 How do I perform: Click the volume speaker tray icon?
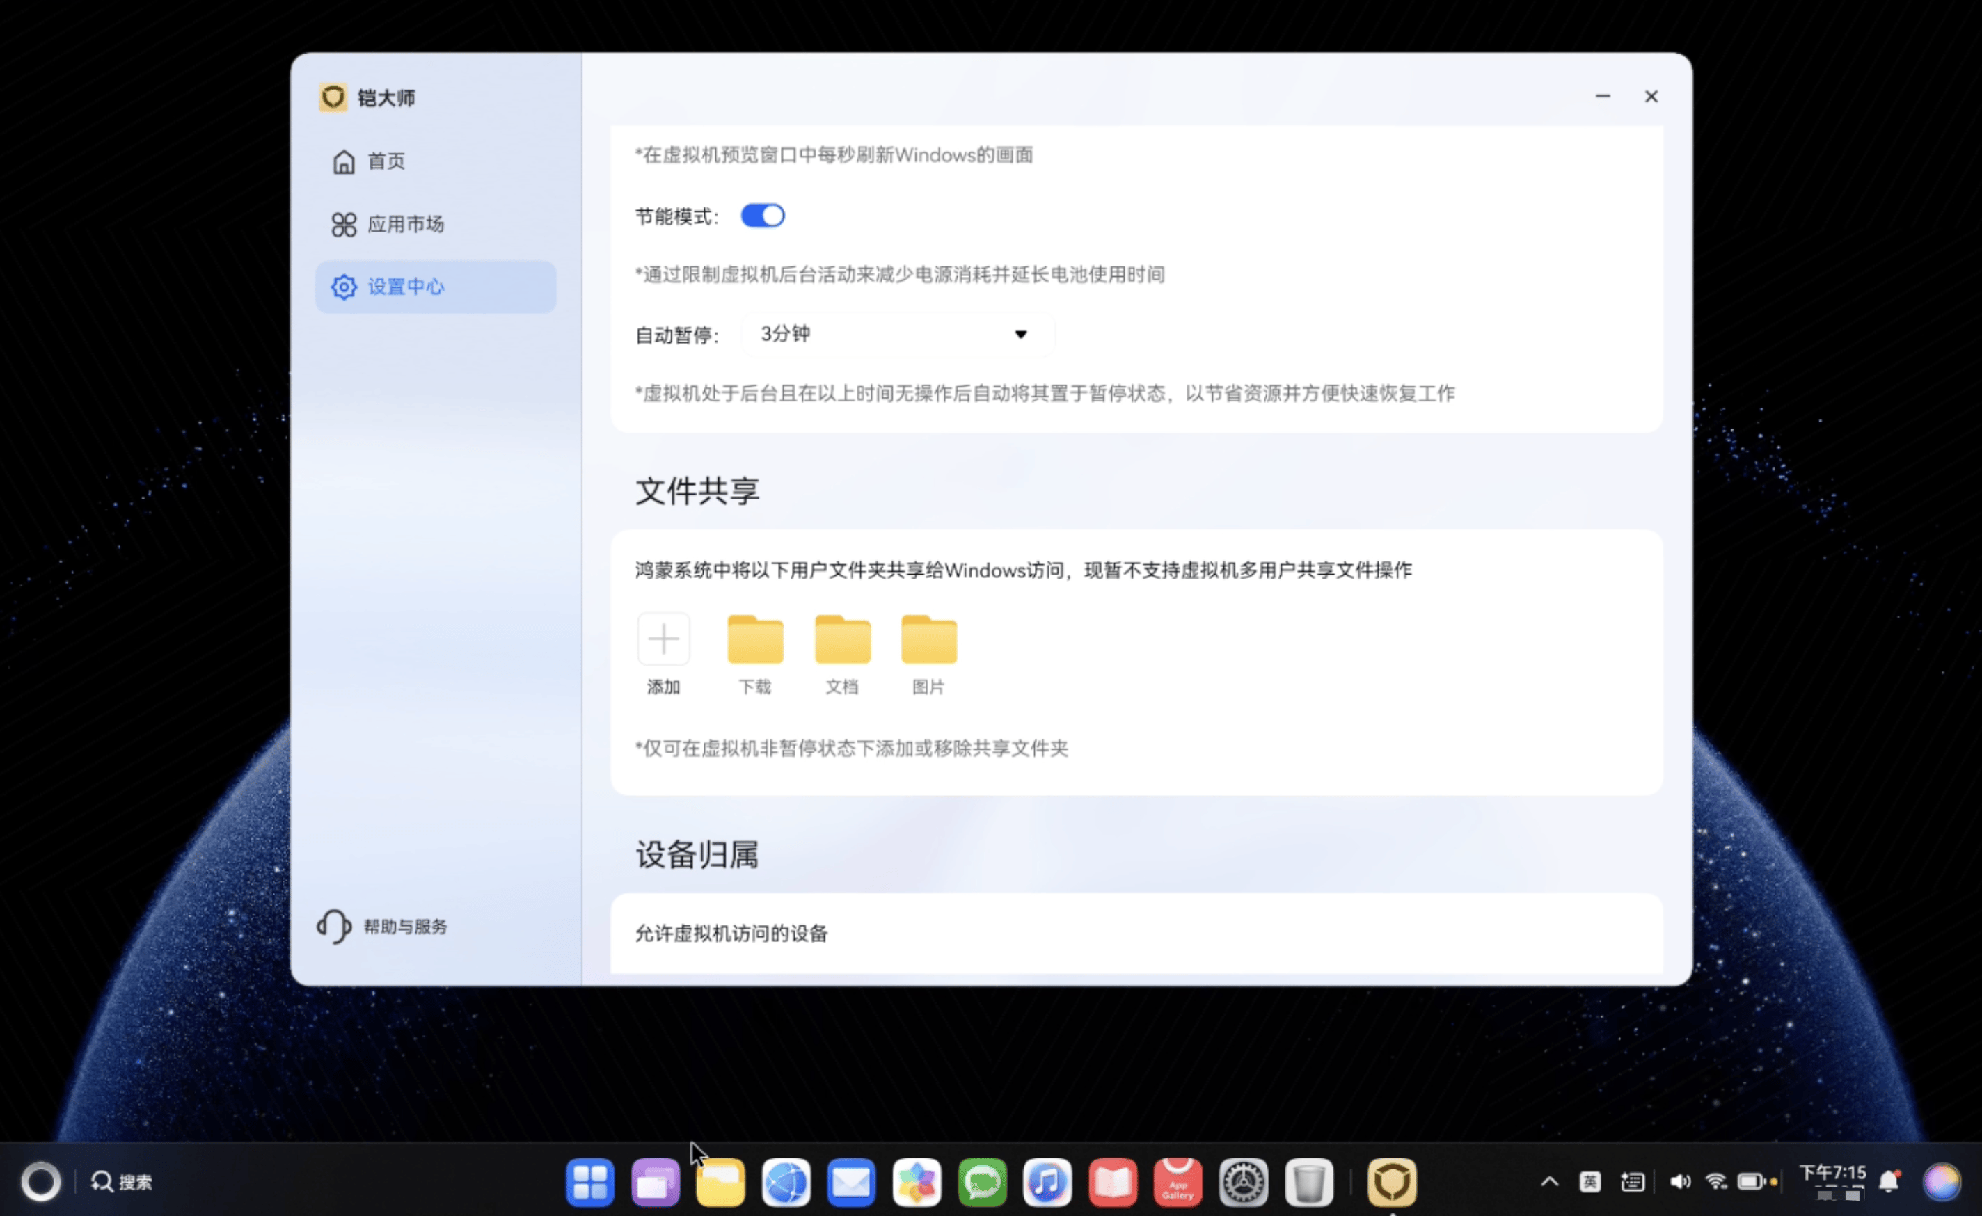(1679, 1181)
